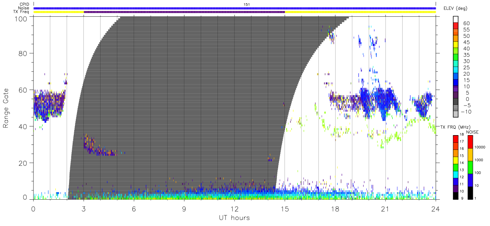
Task: Click the red segment of ELEV color bar
Action: [456, 26]
